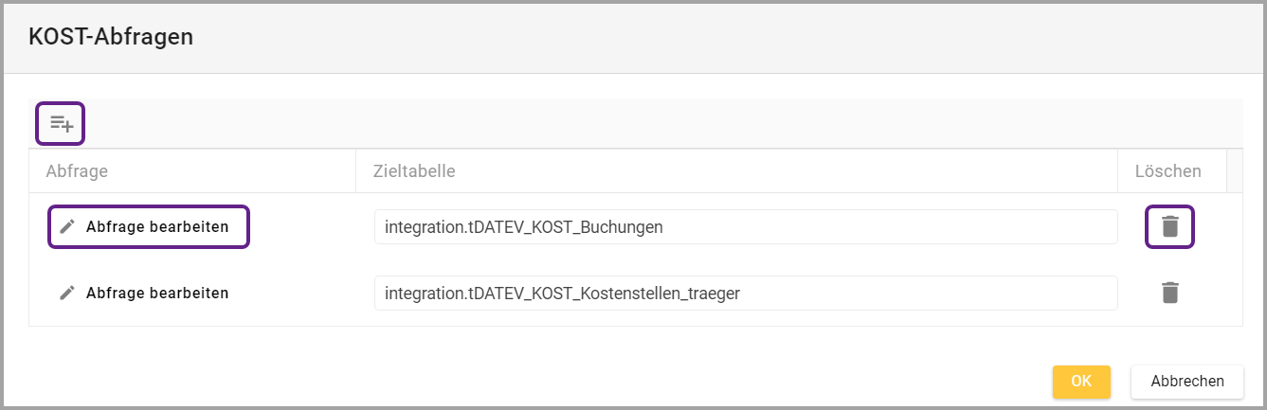Click the KOST-Abfragen dialog title

tap(111, 38)
